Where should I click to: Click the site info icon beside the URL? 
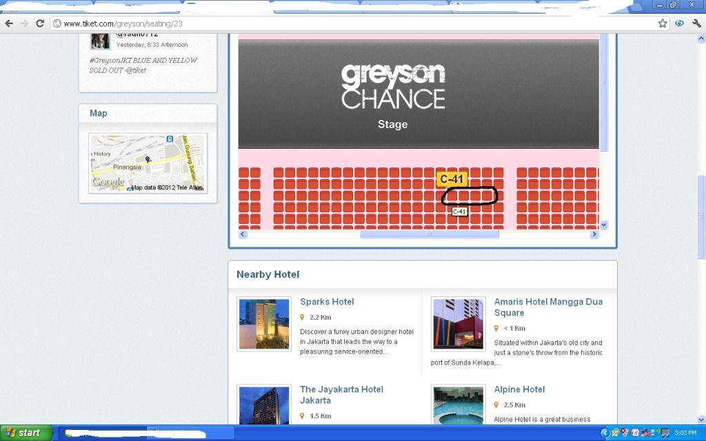(57, 23)
